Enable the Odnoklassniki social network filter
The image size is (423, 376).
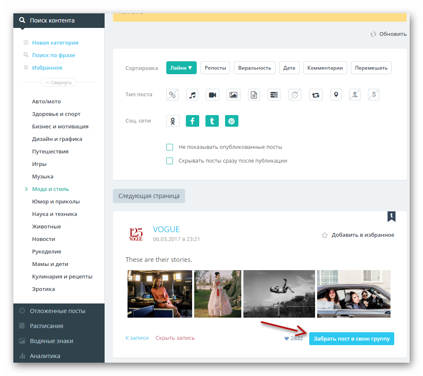pos(173,121)
